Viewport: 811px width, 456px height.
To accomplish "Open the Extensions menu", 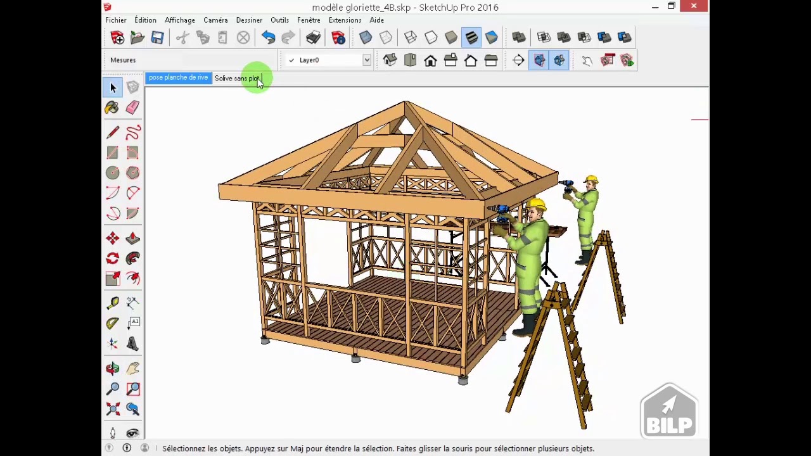I will tap(345, 20).
